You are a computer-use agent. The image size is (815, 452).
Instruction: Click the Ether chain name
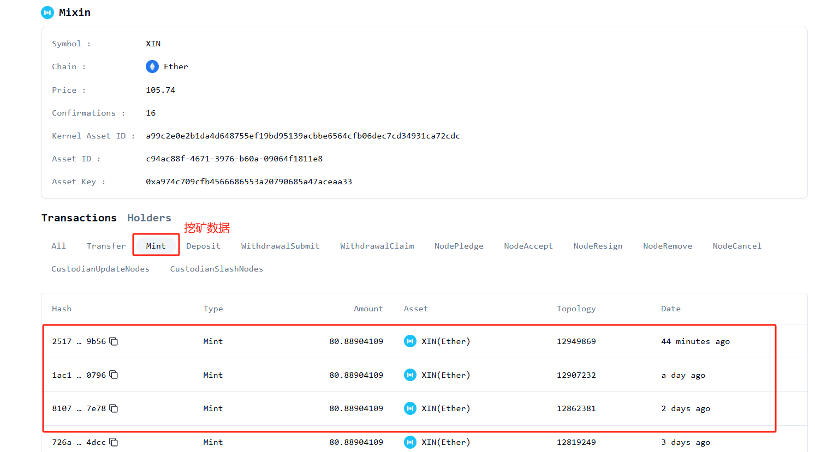tap(176, 67)
